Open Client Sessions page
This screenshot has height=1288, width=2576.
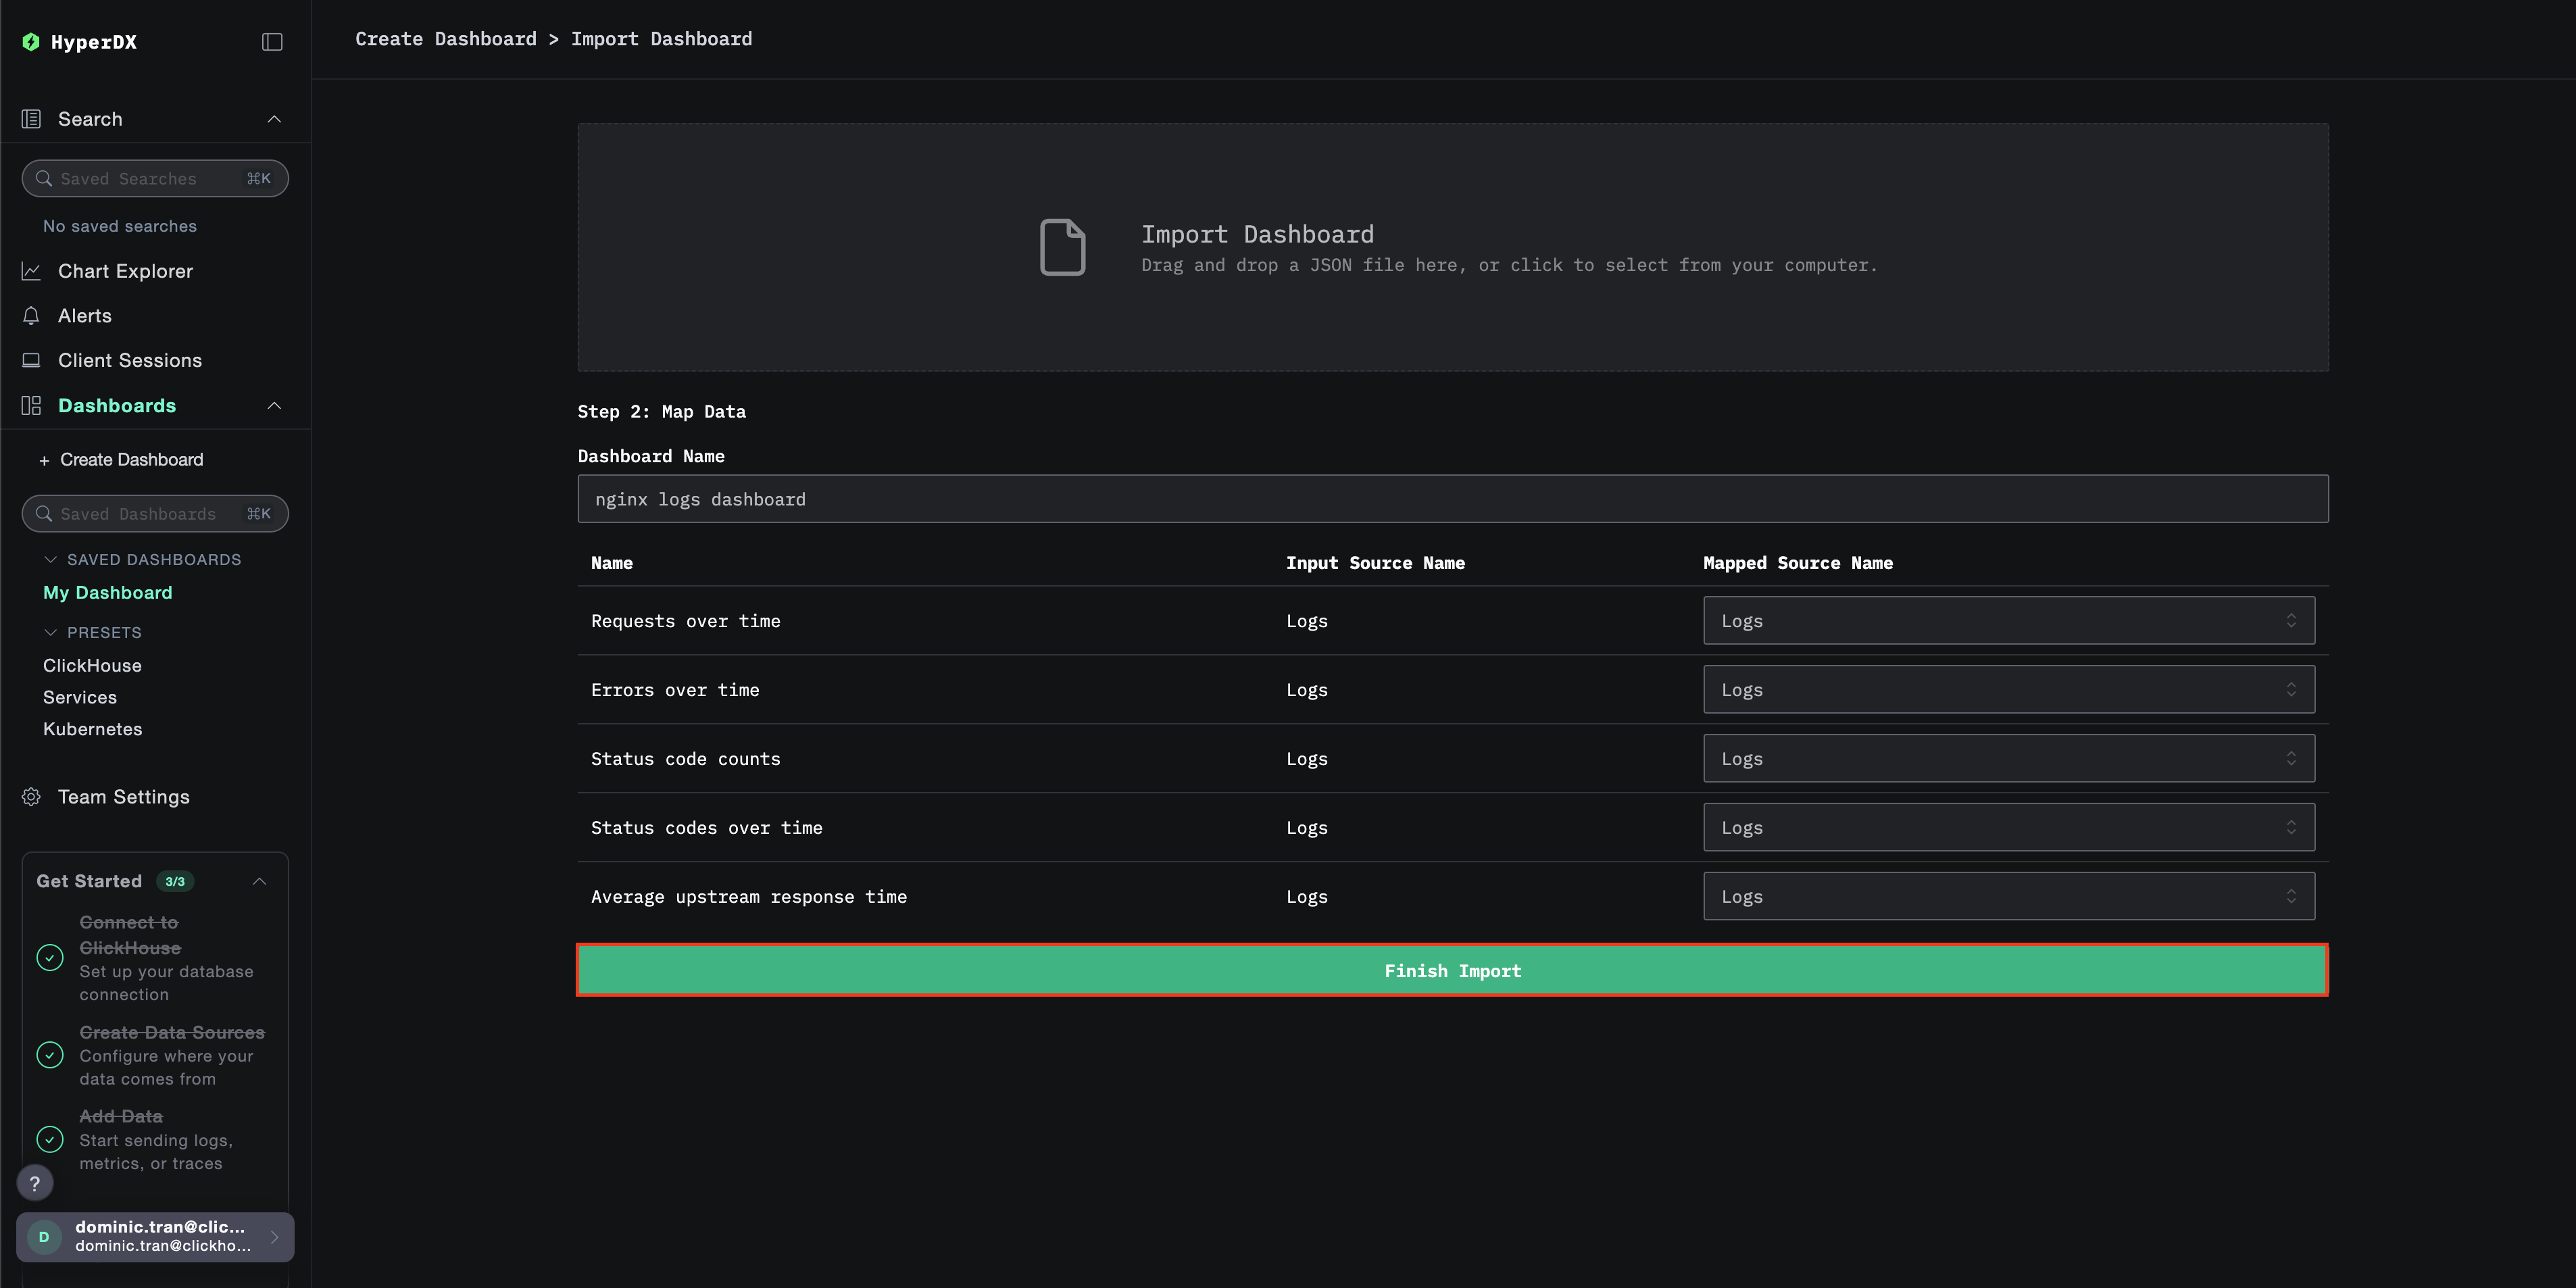[129, 360]
